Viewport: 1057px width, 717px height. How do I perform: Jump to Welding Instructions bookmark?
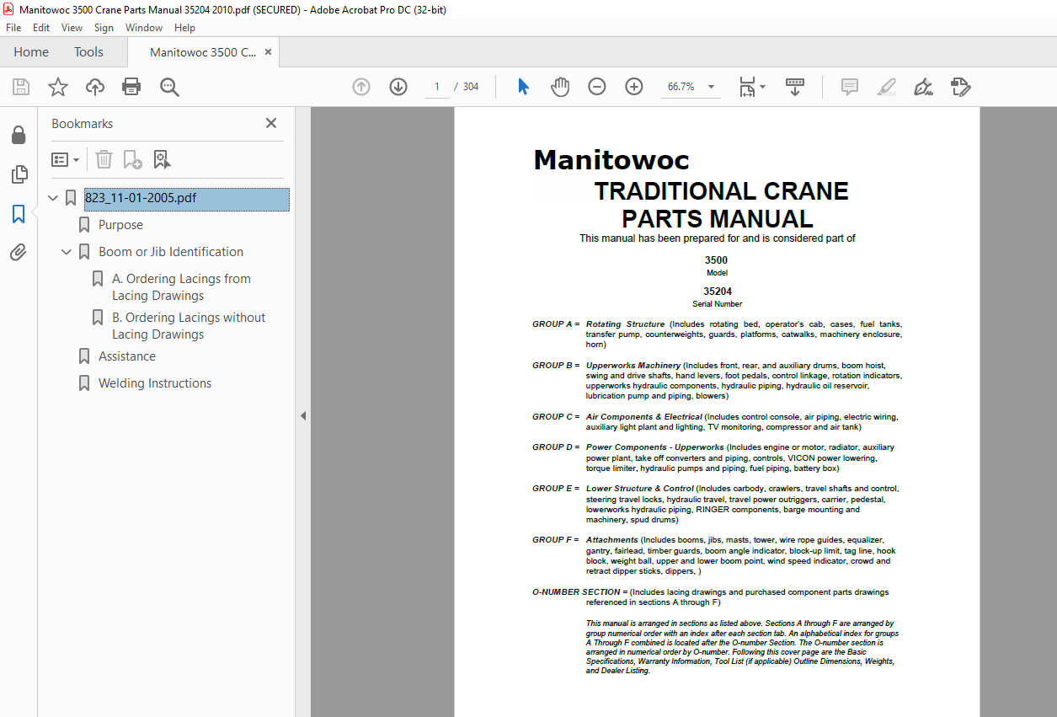point(155,383)
